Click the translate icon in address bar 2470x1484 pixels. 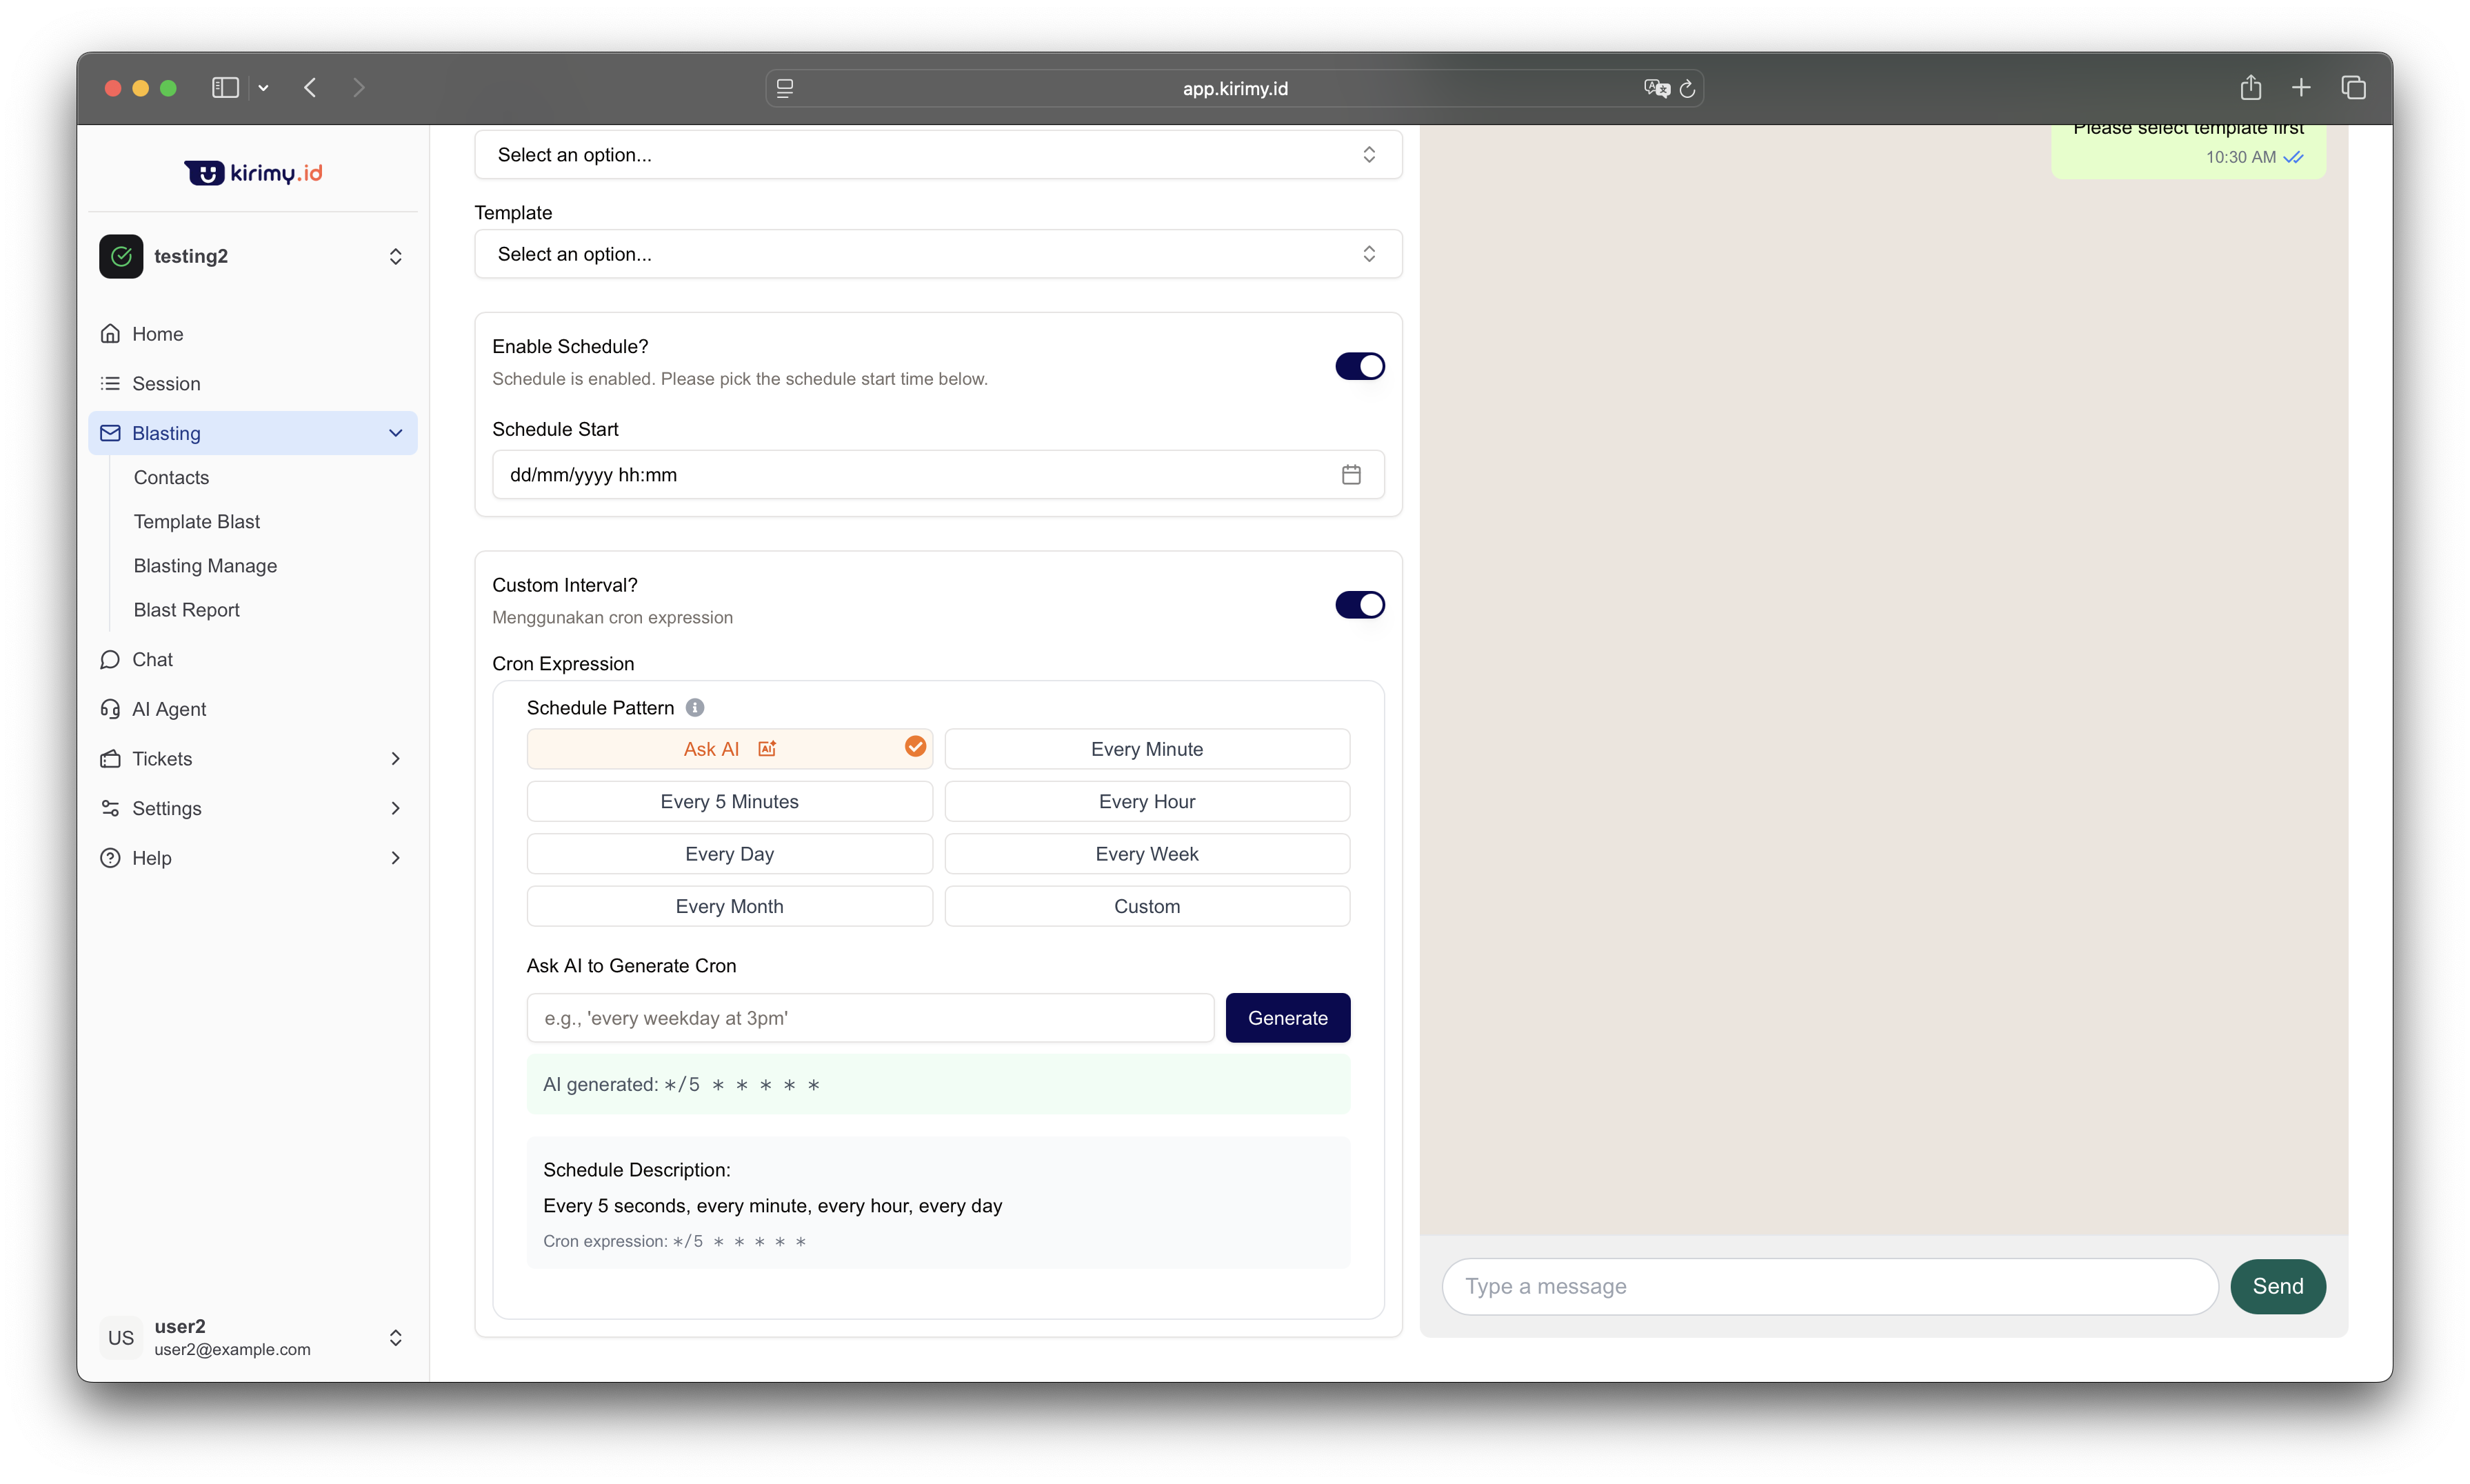[1656, 89]
